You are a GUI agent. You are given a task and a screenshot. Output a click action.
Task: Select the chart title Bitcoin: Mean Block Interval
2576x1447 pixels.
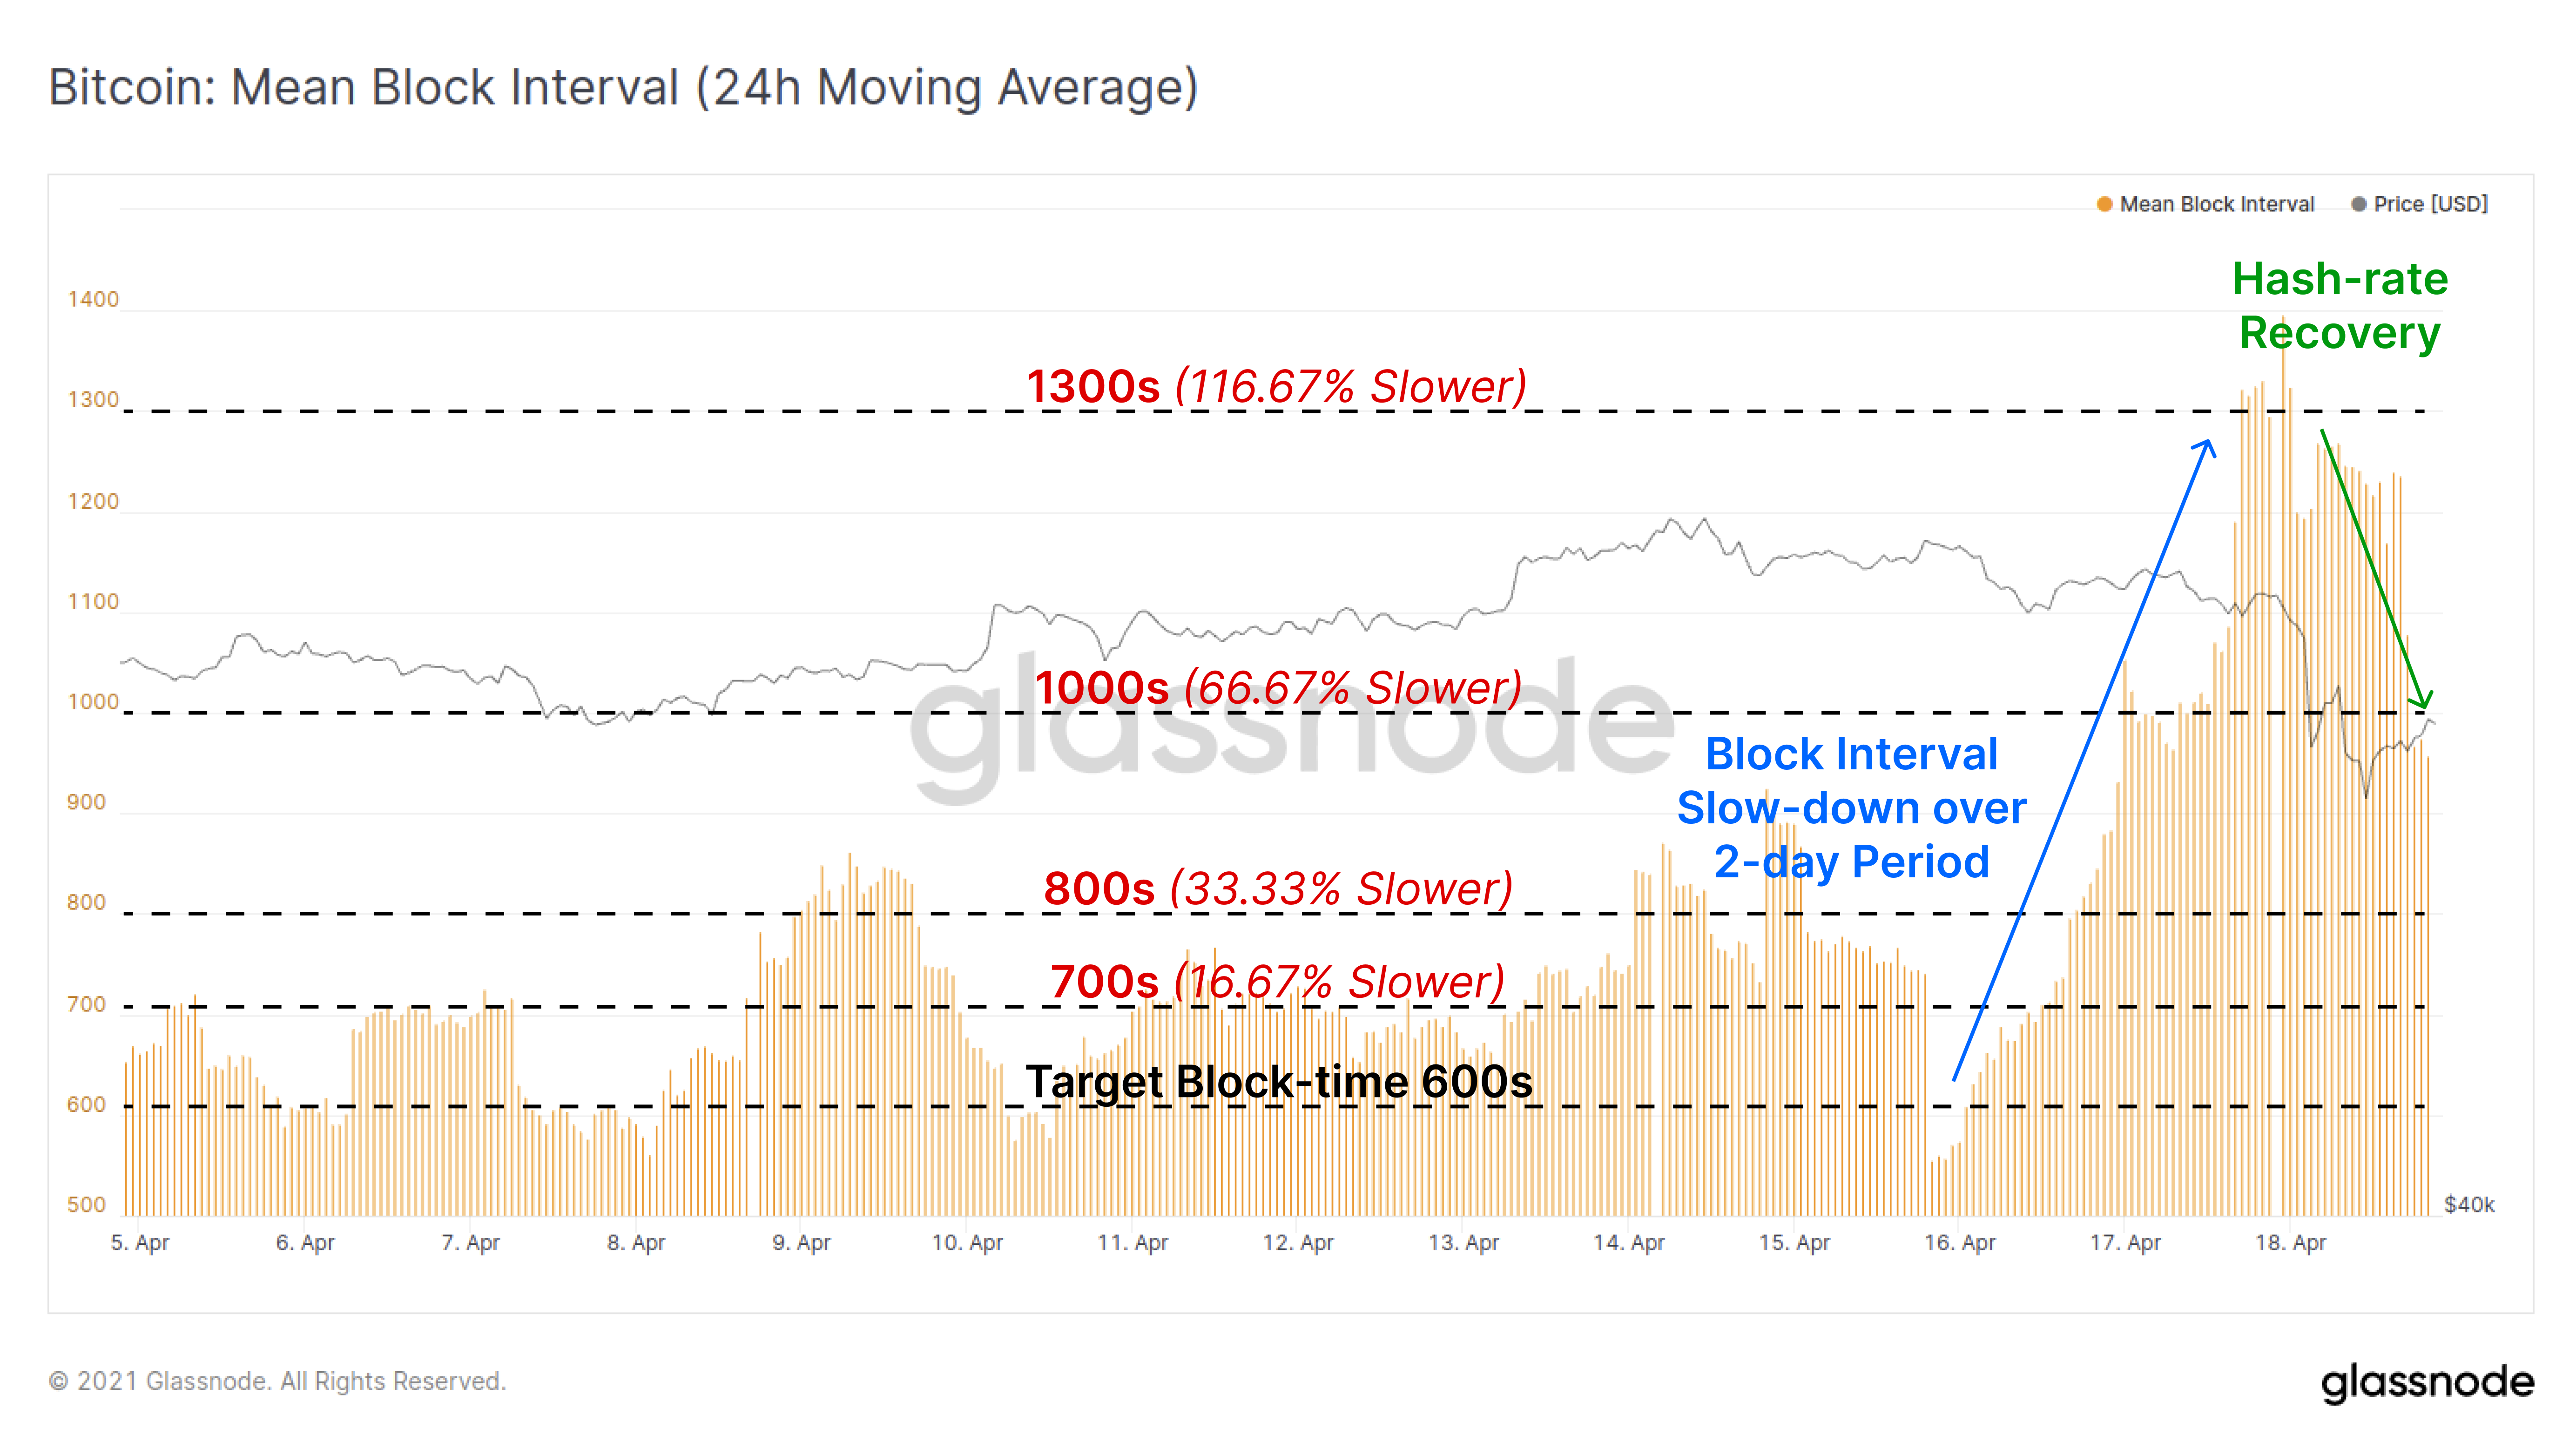pyautogui.click(x=623, y=88)
